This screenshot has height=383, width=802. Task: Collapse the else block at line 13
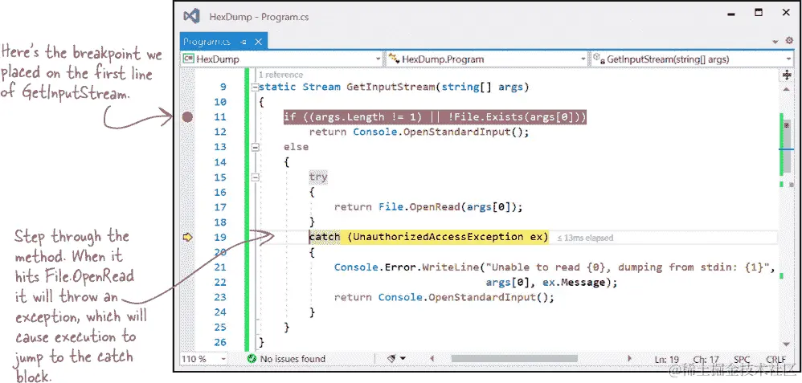pos(255,147)
